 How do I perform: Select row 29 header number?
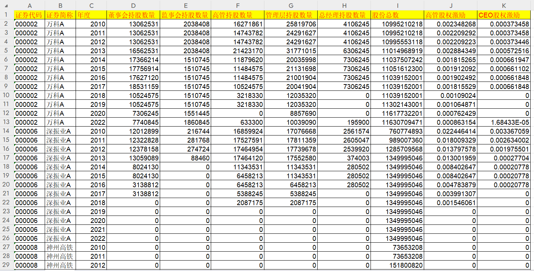click(x=7, y=265)
